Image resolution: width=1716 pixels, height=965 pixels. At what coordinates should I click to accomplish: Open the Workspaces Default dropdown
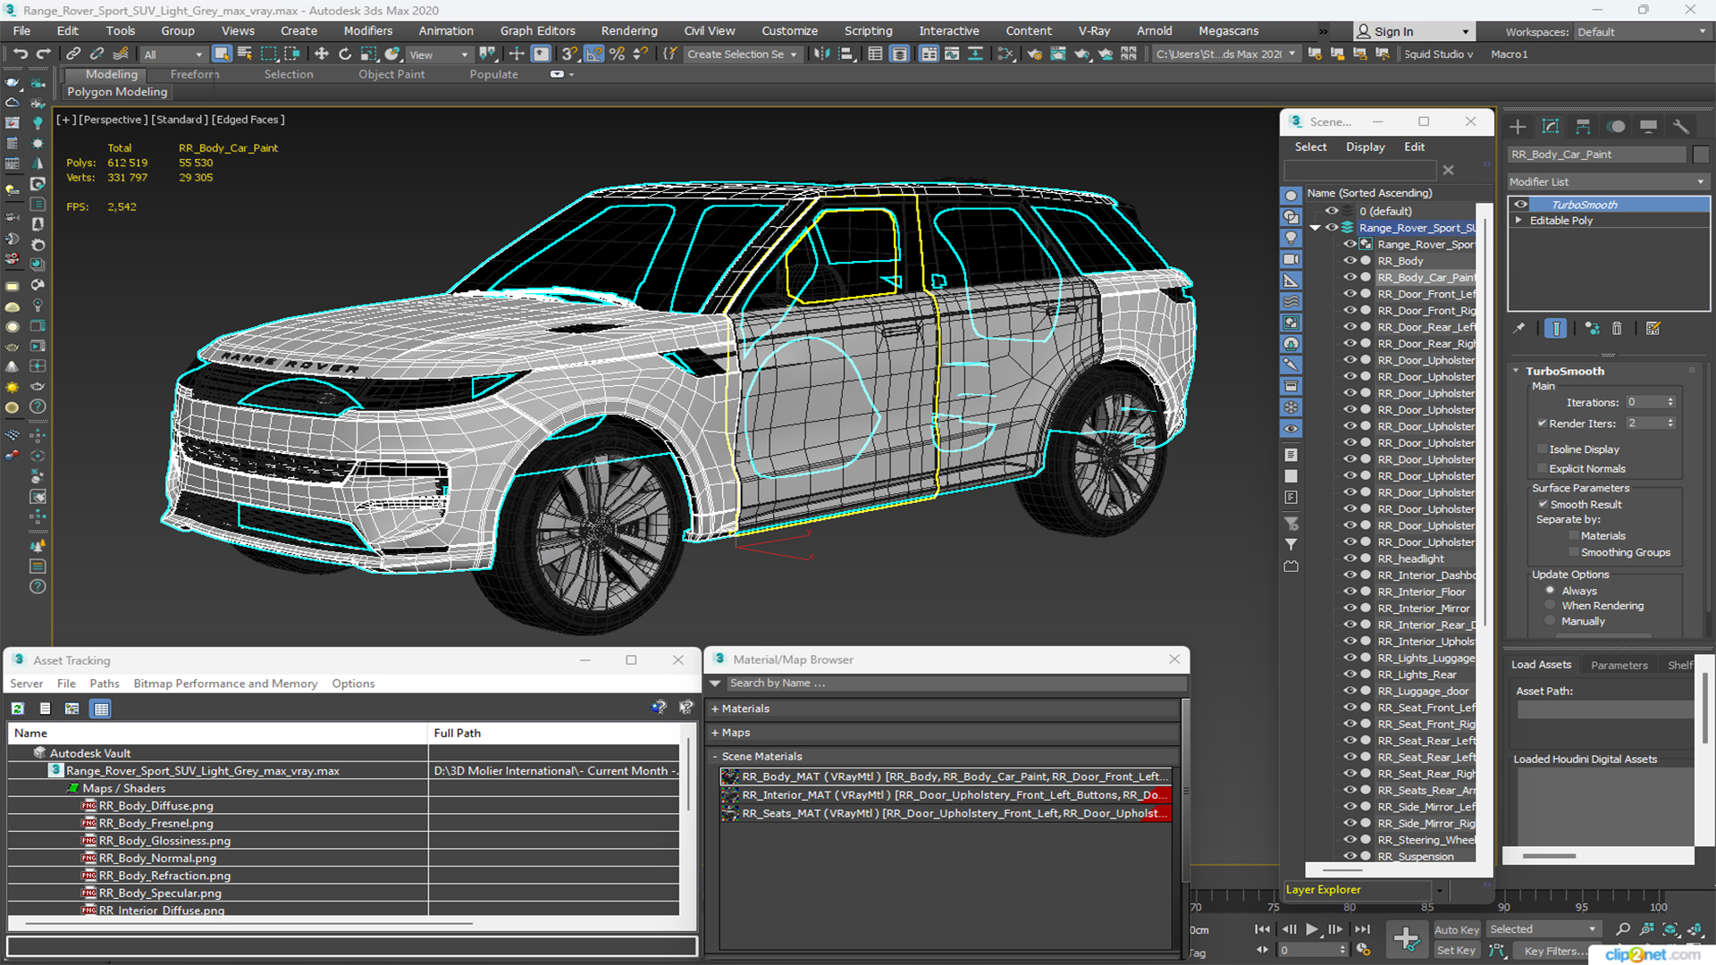(x=1642, y=31)
